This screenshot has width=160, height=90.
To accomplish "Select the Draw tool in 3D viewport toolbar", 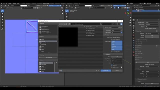I will 67,11.
